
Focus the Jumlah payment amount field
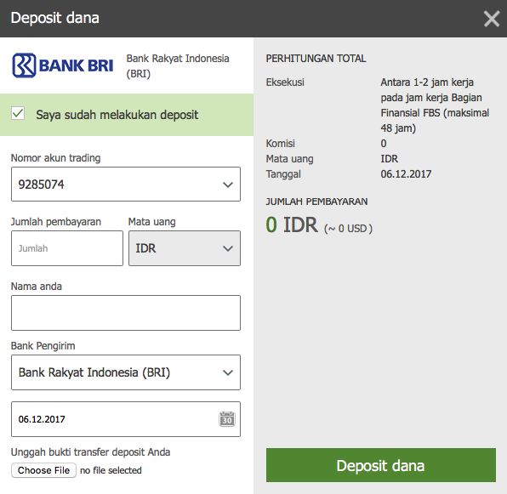click(67, 248)
